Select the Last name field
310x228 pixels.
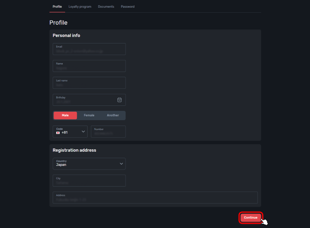pos(89,83)
